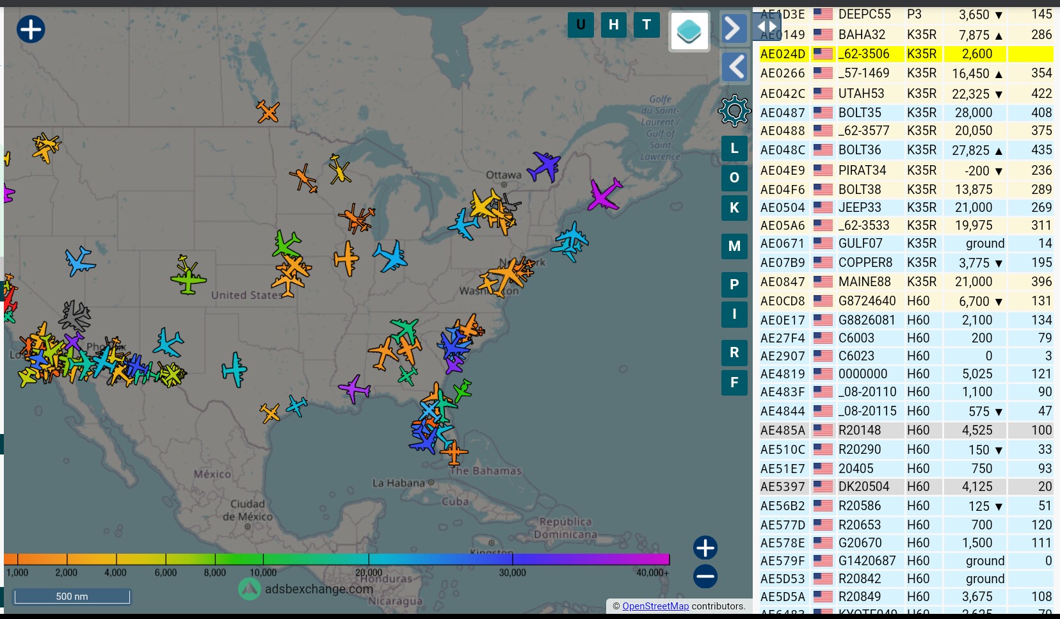
Task: Select the gray aircraft north of Phoenix
Action: pyautogui.click(x=76, y=316)
